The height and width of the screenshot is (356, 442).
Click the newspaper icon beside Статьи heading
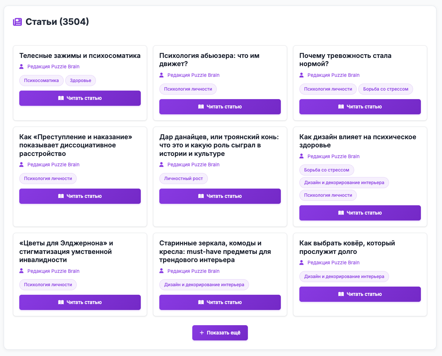pyautogui.click(x=17, y=22)
